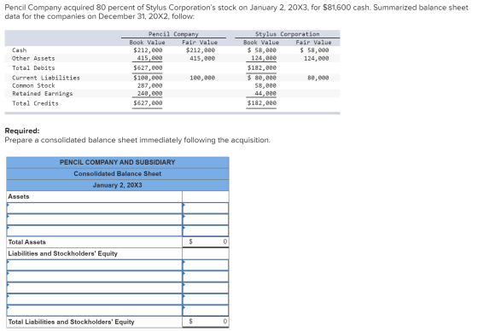Click Pencil Total Credits $627,000
The height and width of the screenshot is (331, 478).
(148, 103)
